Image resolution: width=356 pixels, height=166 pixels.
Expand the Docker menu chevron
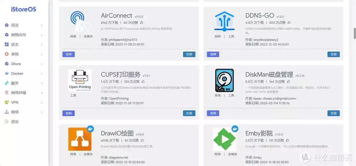click(x=42, y=73)
